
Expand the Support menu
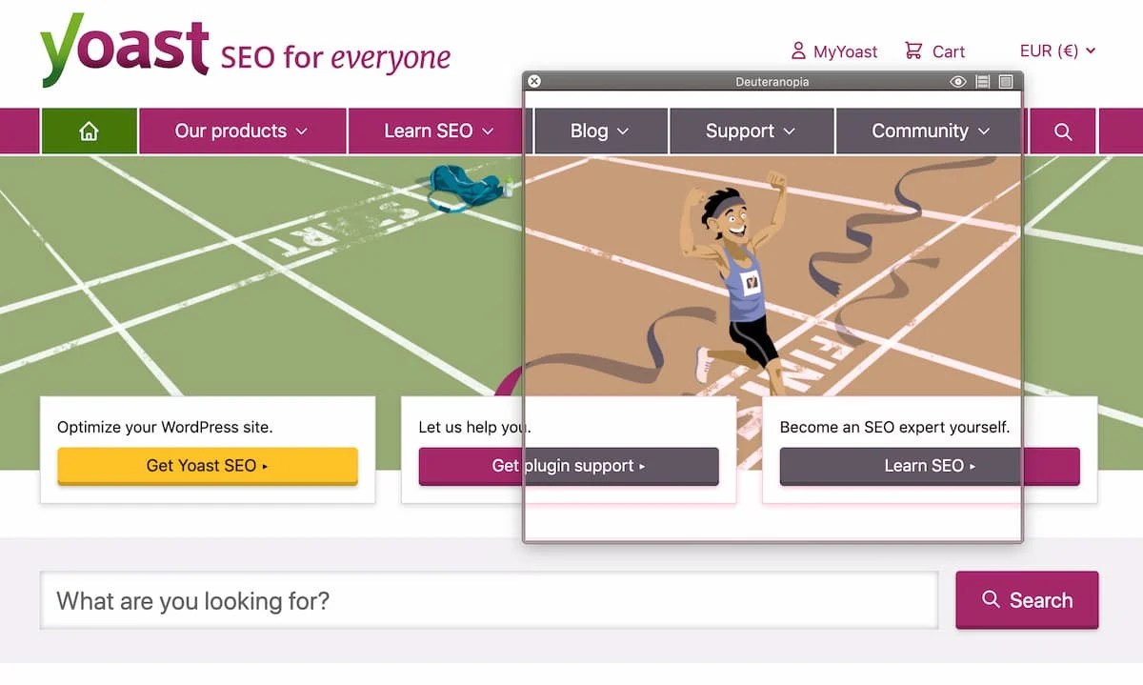click(x=751, y=131)
